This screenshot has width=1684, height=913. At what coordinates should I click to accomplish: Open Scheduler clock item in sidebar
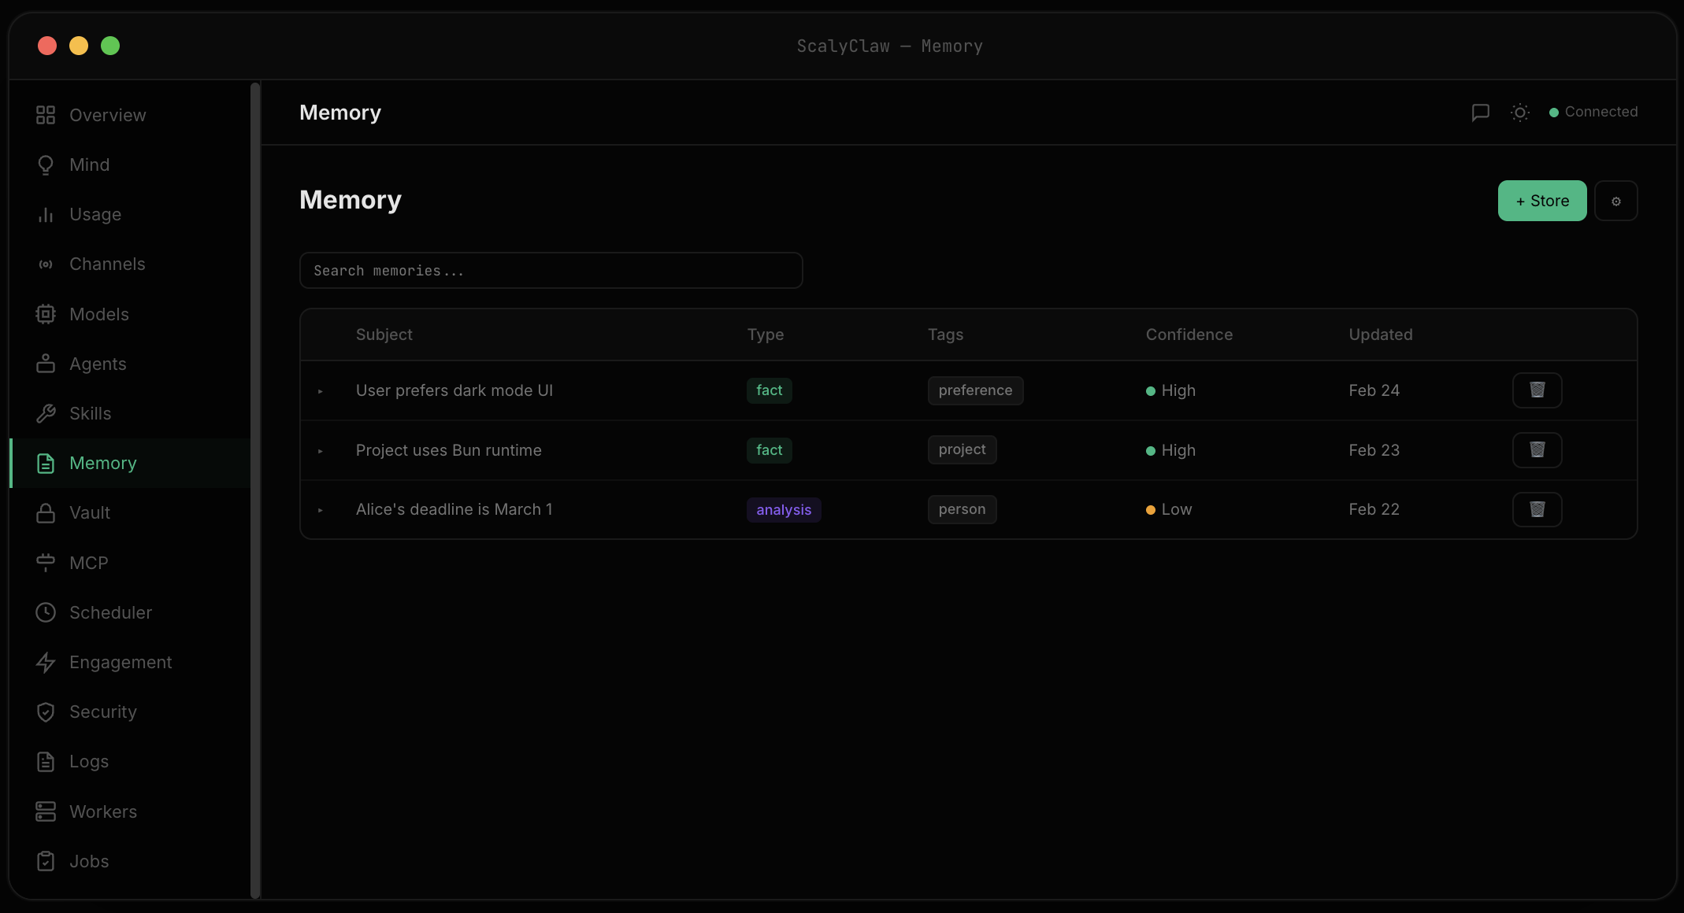pos(110,612)
